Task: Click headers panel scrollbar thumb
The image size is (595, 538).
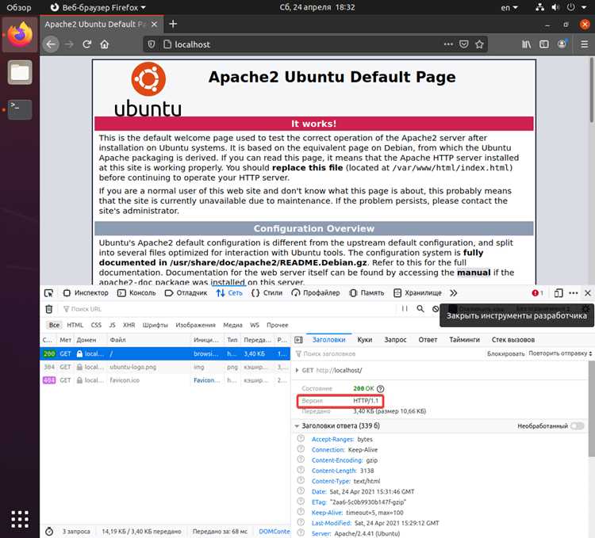Action: click(x=592, y=409)
